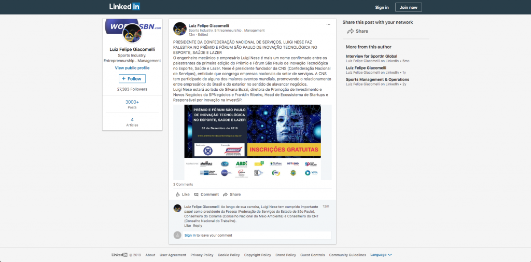This screenshot has height=262, width=531.
Task: Open View public profile link
Action: click(132, 68)
